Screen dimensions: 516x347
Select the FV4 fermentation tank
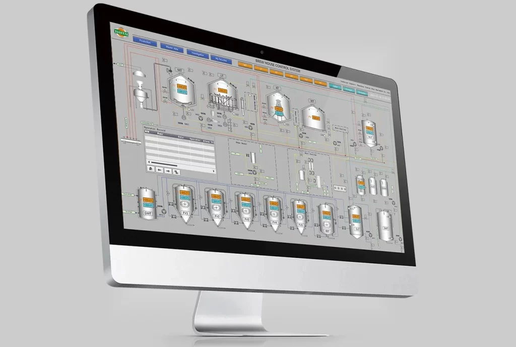pyautogui.click(x=273, y=212)
